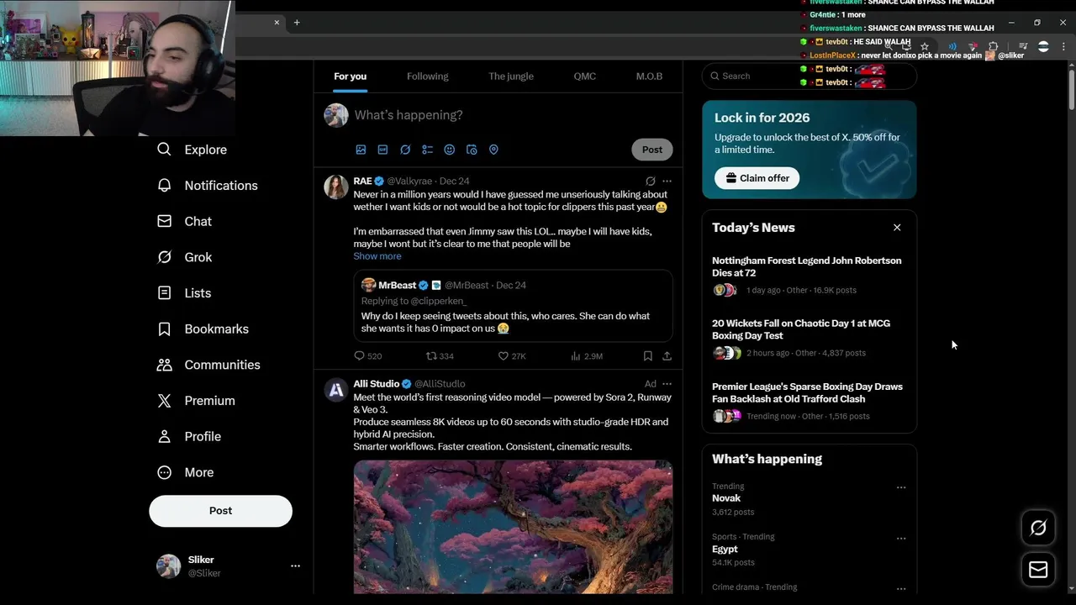Open more options on Alli Studio ad
1076x605 pixels.
click(x=667, y=384)
